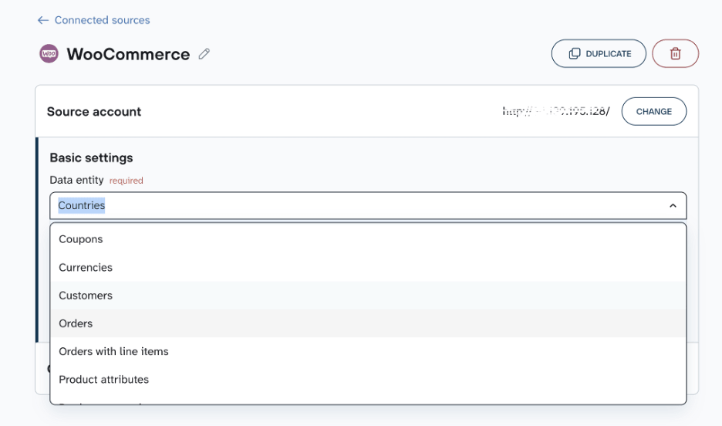This screenshot has width=722, height=426.
Task: Click the Source account heading
Action: click(94, 112)
